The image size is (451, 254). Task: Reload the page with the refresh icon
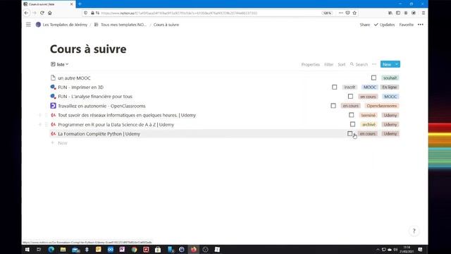coord(42,13)
